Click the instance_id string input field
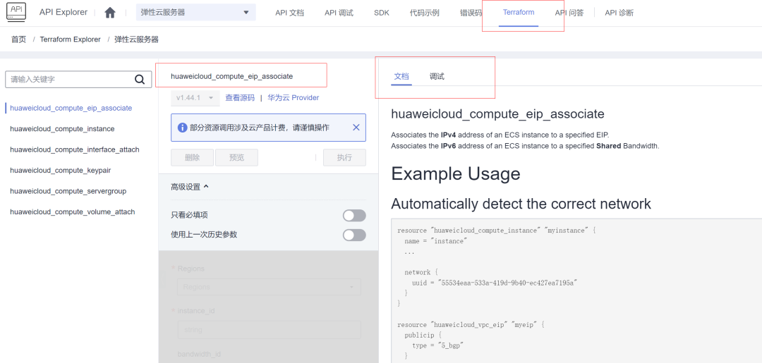 [270, 329]
